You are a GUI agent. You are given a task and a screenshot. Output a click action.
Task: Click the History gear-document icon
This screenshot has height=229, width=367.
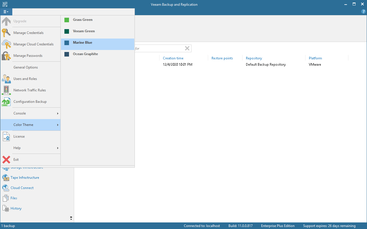[x=6, y=208]
